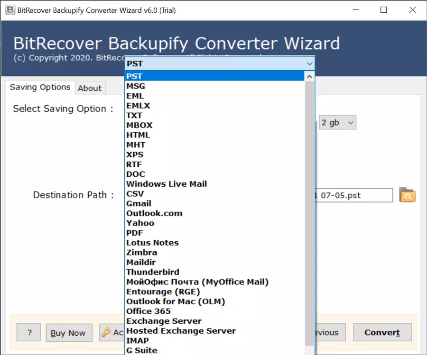Pick MBOX from the dropdown list
The image size is (427, 355).
click(x=214, y=125)
